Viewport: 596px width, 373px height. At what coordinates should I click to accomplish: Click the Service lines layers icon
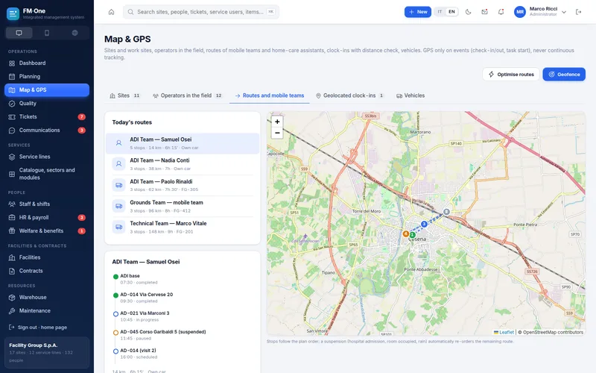pos(12,157)
